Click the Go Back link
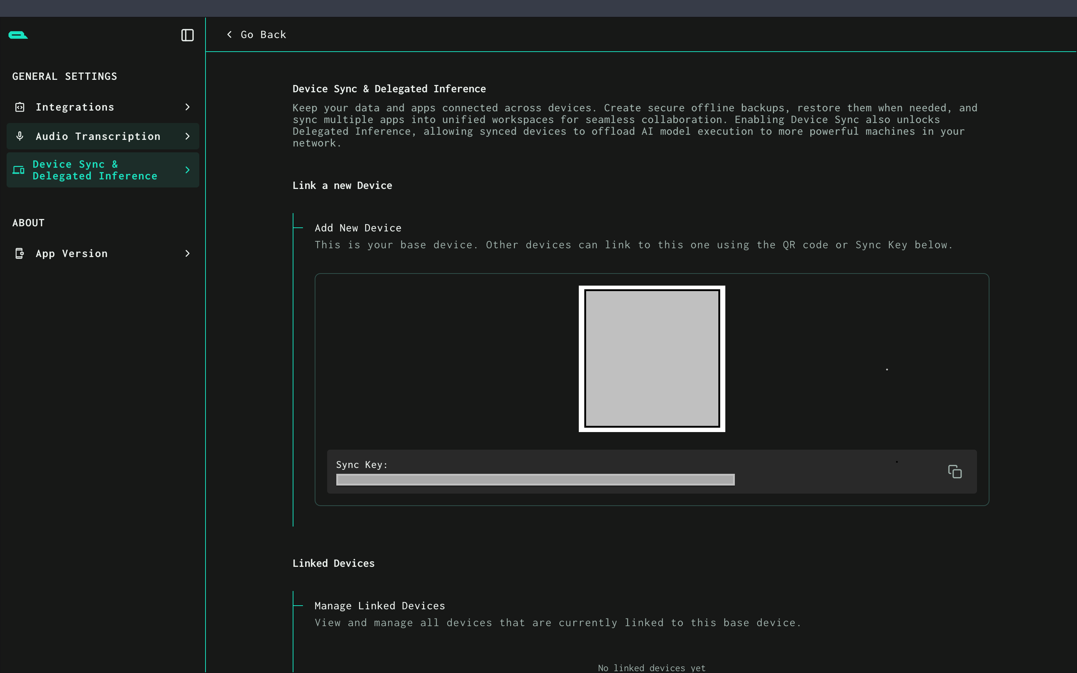 pos(263,35)
